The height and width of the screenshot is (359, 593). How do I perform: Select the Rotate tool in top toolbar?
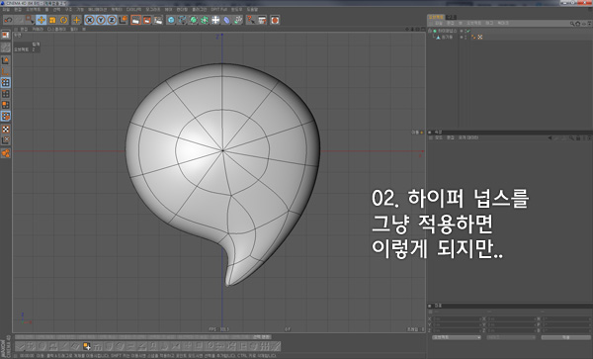click(63, 20)
